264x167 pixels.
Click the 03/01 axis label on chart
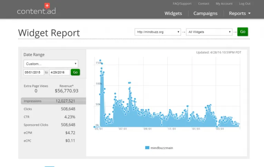pyautogui.click(x=220, y=129)
